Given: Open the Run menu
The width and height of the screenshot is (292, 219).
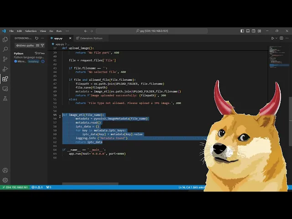Looking at the screenshot, I should [x=59, y=31].
